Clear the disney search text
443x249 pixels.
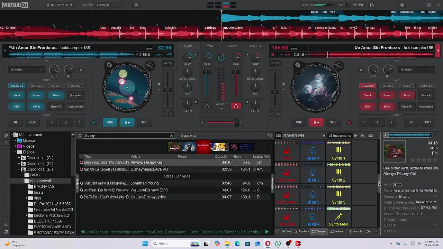(171, 136)
